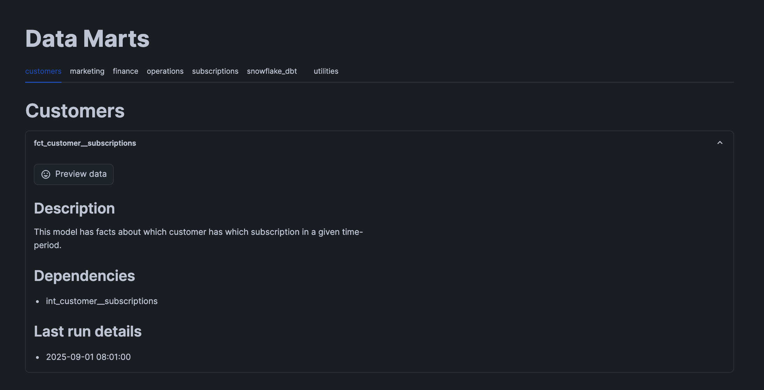The image size is (764, 390).
Task: Click the blue underline beneath customers tab
Action: [43, 82]
